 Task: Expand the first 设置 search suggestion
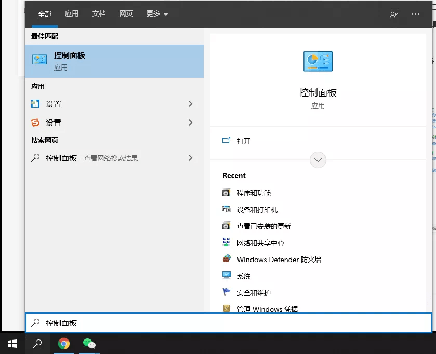(191, 104)
